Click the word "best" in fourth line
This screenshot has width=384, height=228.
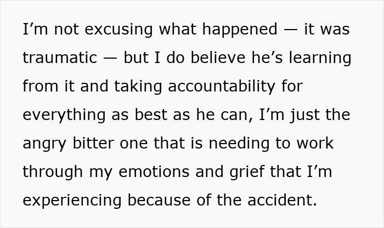coord(151,115)
